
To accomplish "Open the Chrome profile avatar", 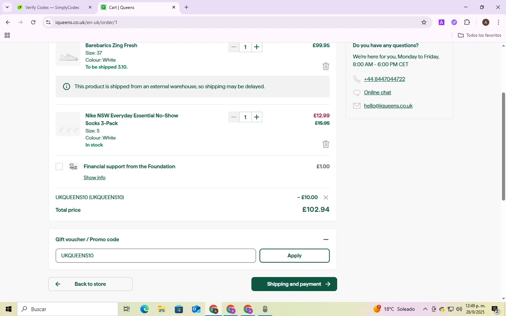I will tap(486, 22).
